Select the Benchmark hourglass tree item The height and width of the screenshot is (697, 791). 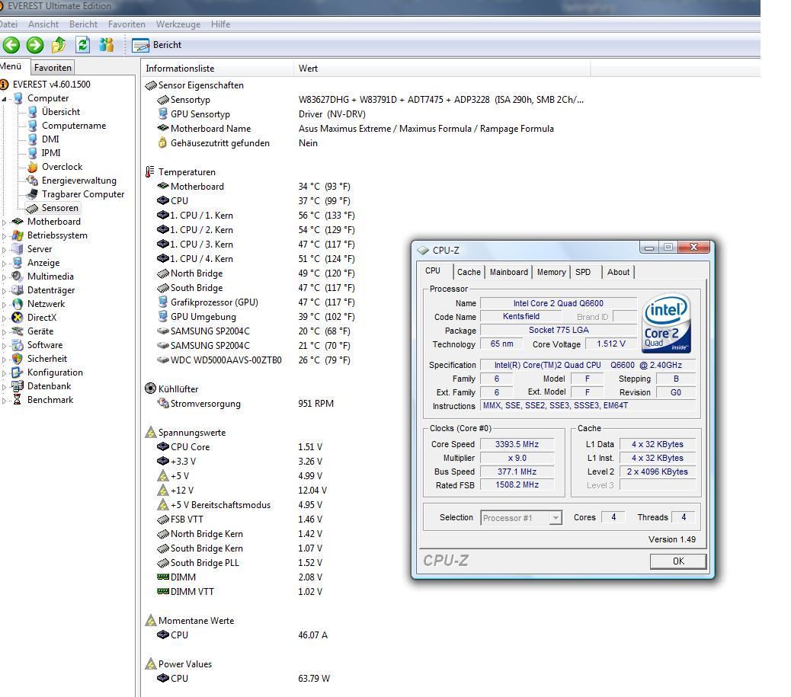pyautogui.click(x=50, y=400)
